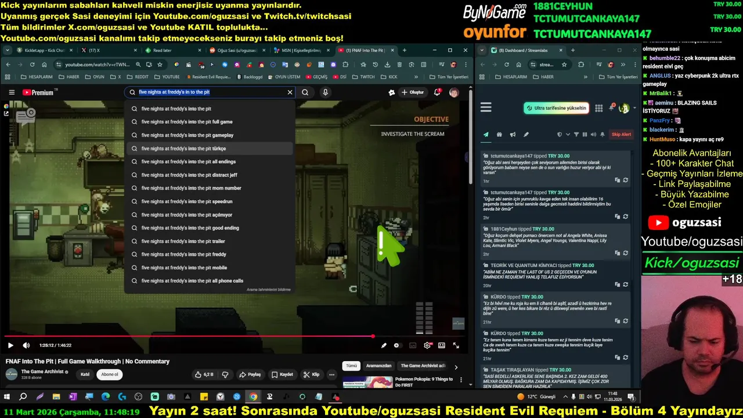Select Streamlabs megaphone tab icon
Screen dimensions: 743x418
click(513, 135)
